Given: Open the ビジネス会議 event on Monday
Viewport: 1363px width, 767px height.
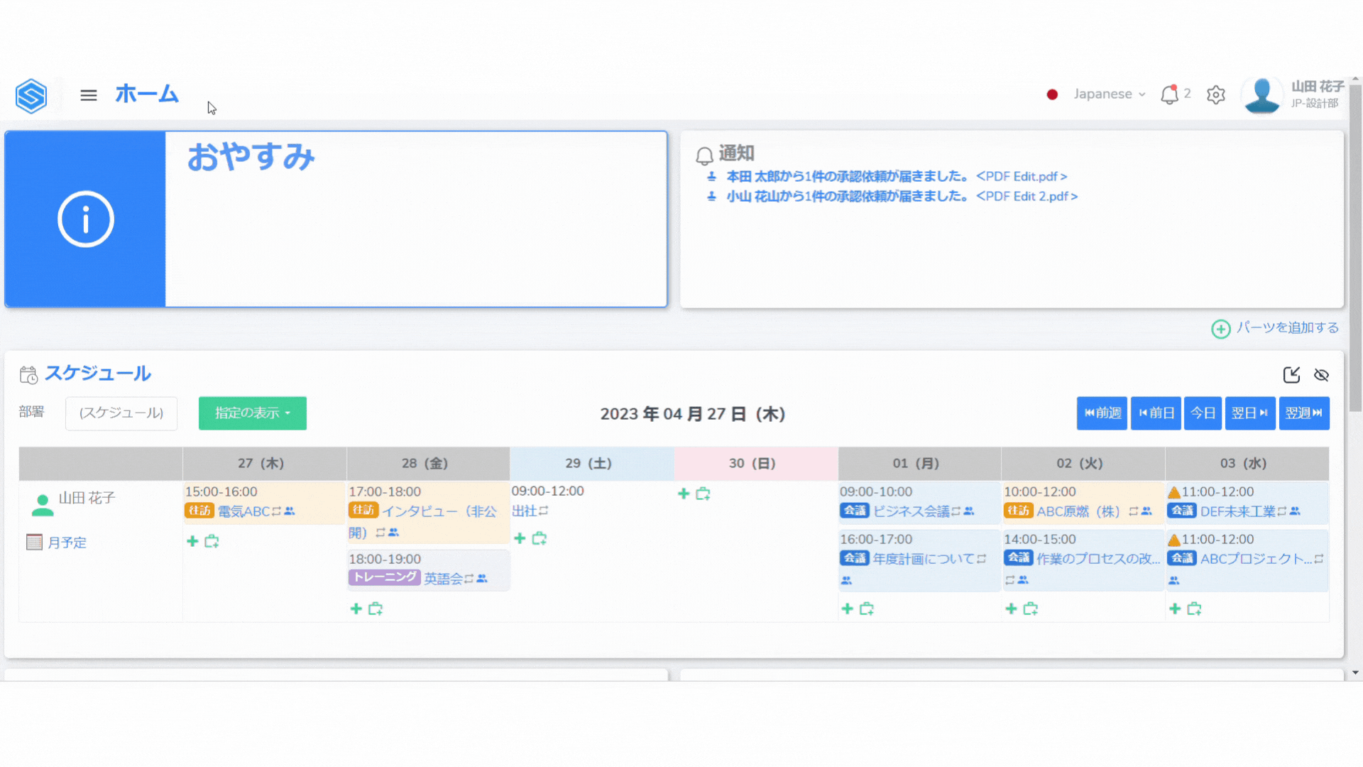Looking at the screenshot, I should (910, 511).
